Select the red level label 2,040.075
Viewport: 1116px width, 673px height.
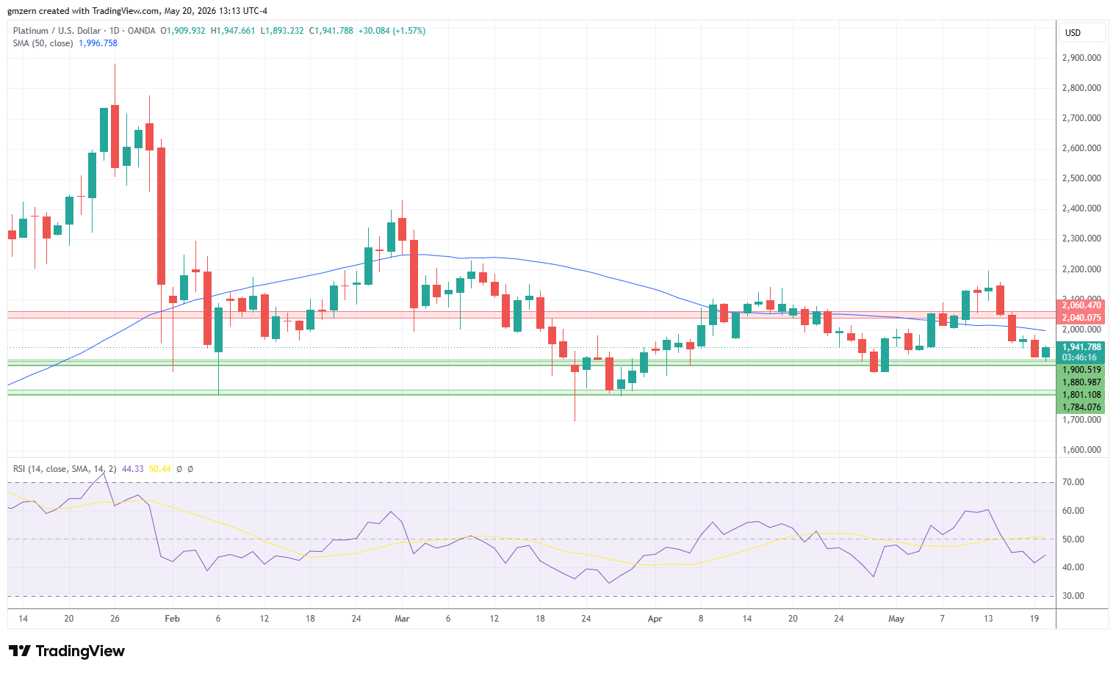1081,318
